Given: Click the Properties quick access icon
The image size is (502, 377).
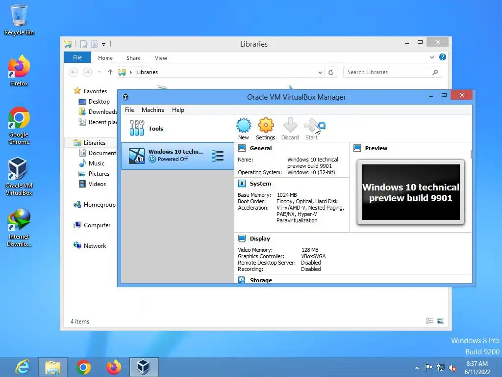Looking at the screenshot, I should (84, 44).
